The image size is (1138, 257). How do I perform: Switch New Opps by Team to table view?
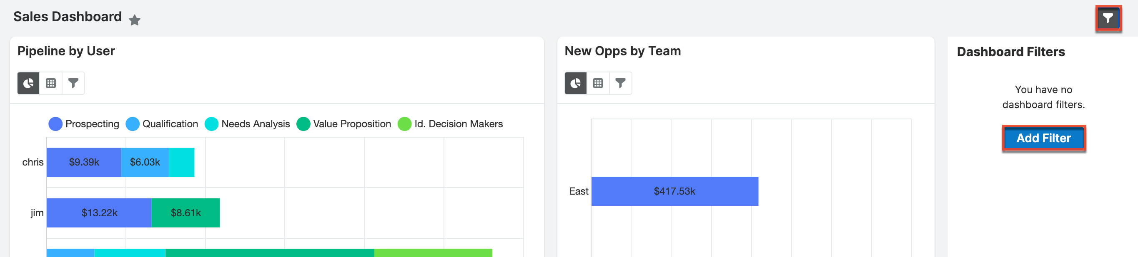[599, 82]
